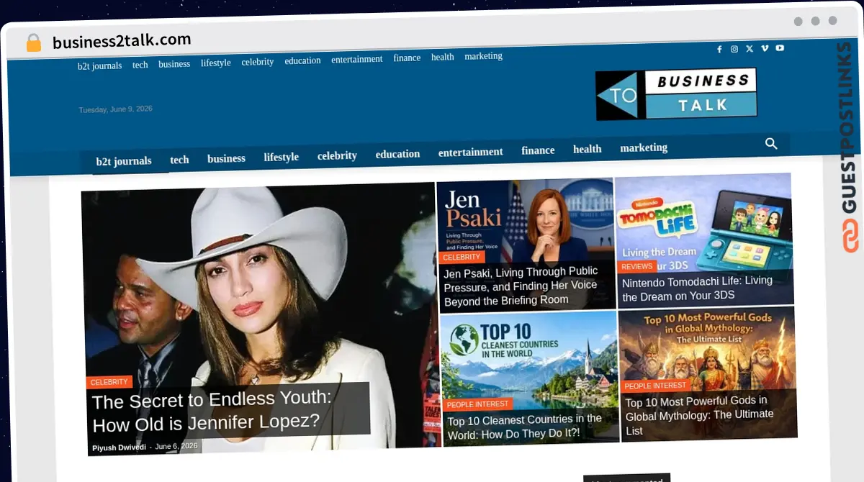Open lifestyle in main navigation bar
The image size is (864, 482).
click(281, 157)
